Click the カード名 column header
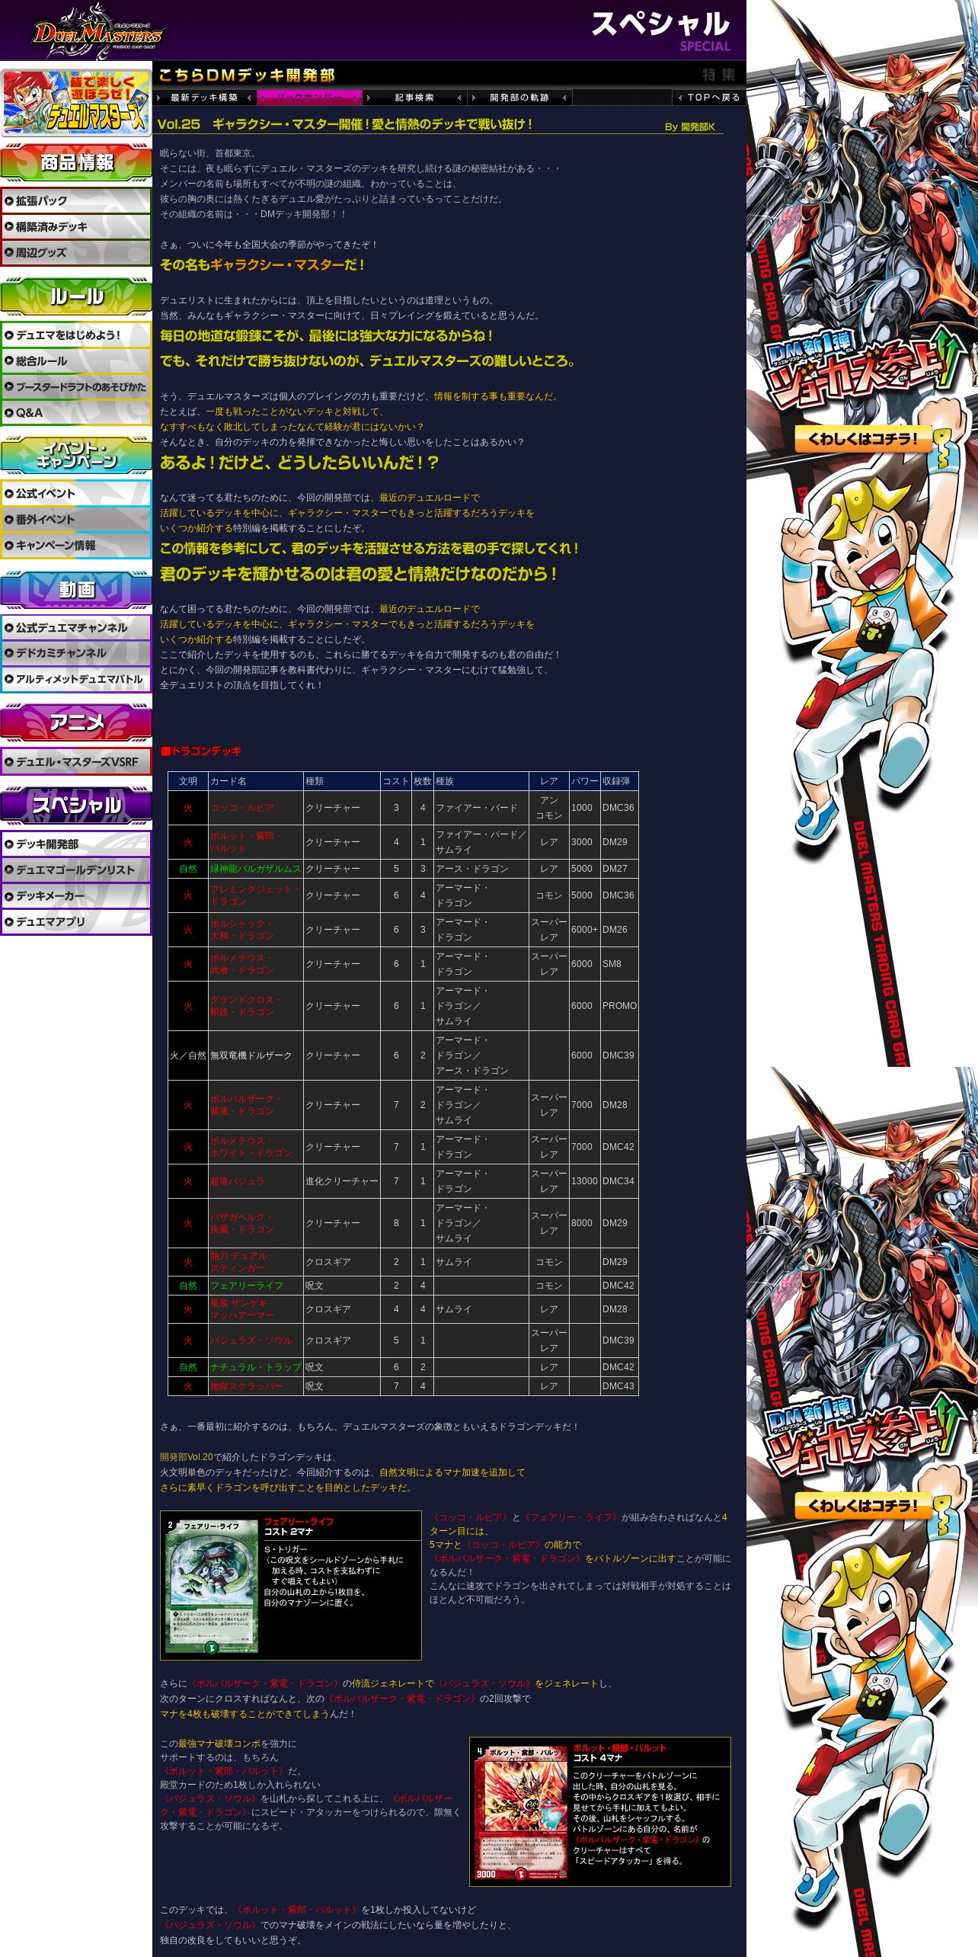Viewport: 978px width, 1957px height. pos(255,781)
